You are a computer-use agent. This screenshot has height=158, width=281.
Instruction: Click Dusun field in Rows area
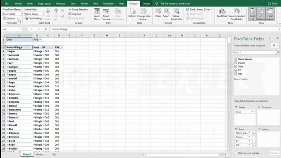(x=243, y=137)
